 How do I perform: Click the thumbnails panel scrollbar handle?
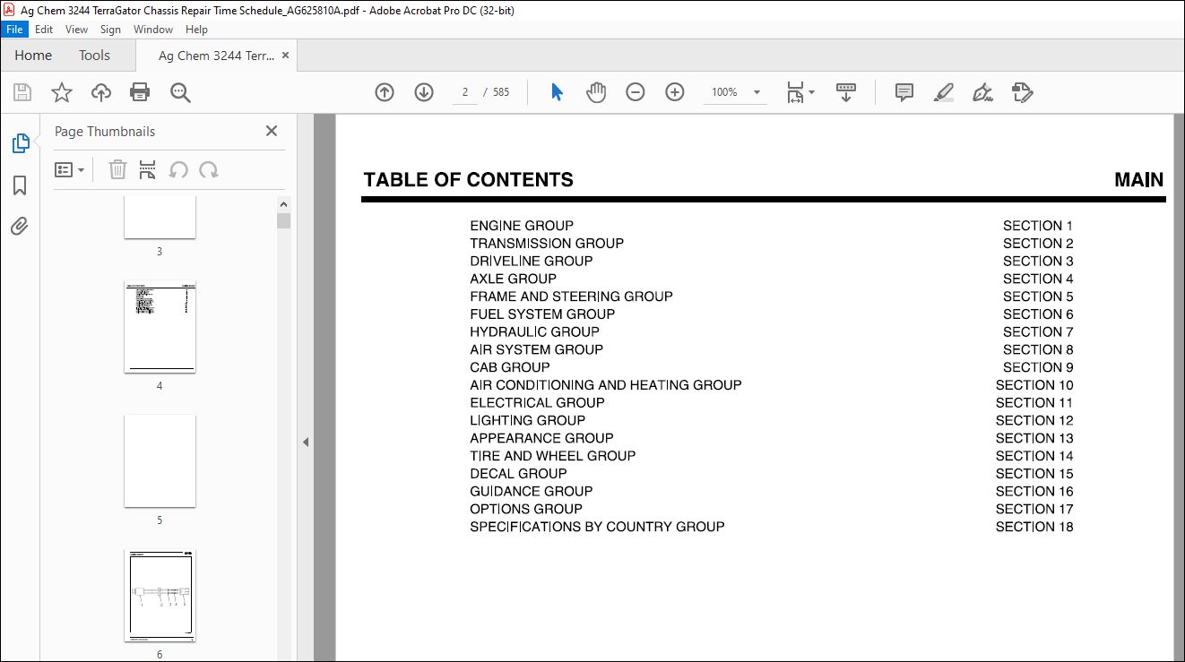coord(283,221)
